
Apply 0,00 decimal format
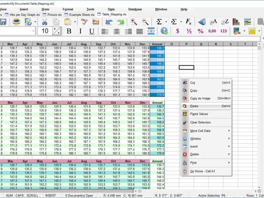tap(212, 31)
